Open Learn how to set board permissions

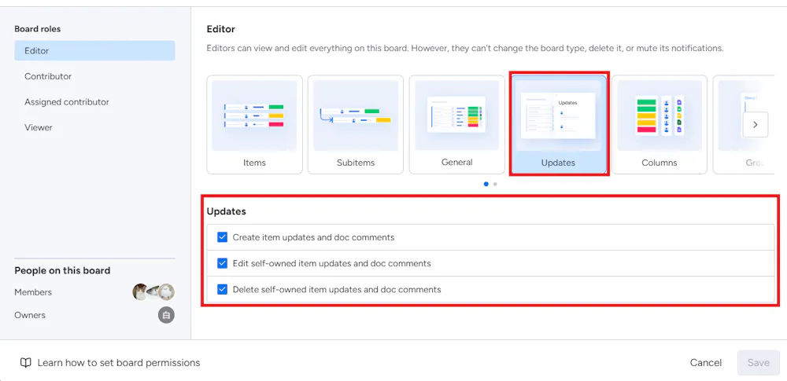119,362
